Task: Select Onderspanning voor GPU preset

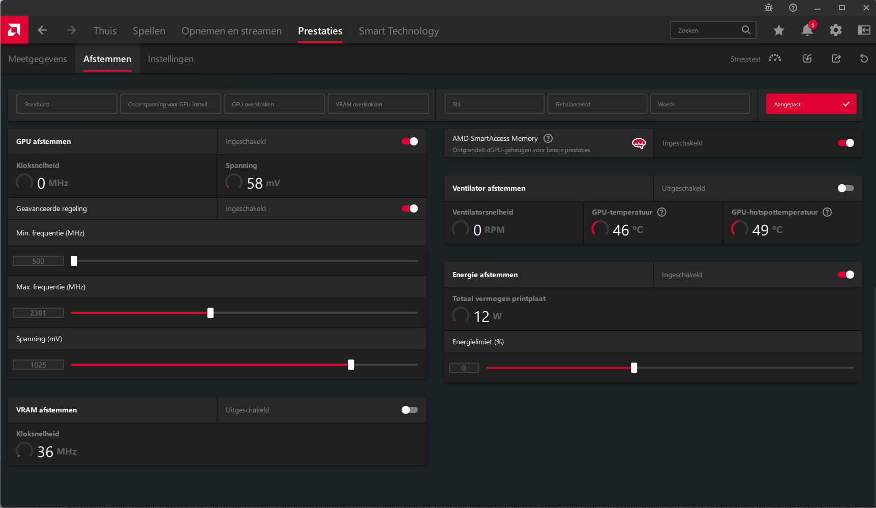Action: pos(170,104)
